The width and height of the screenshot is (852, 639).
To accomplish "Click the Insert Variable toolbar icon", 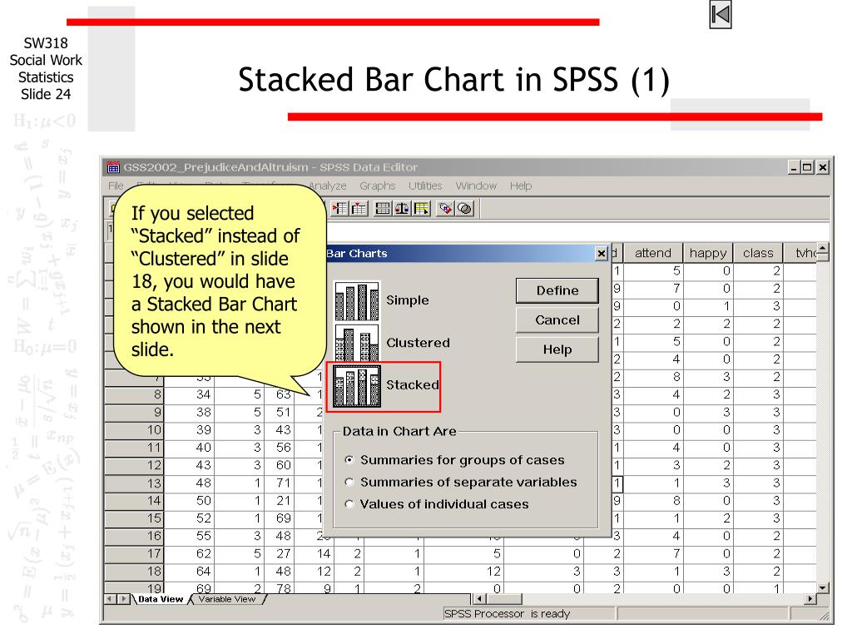I will point(359,209).
